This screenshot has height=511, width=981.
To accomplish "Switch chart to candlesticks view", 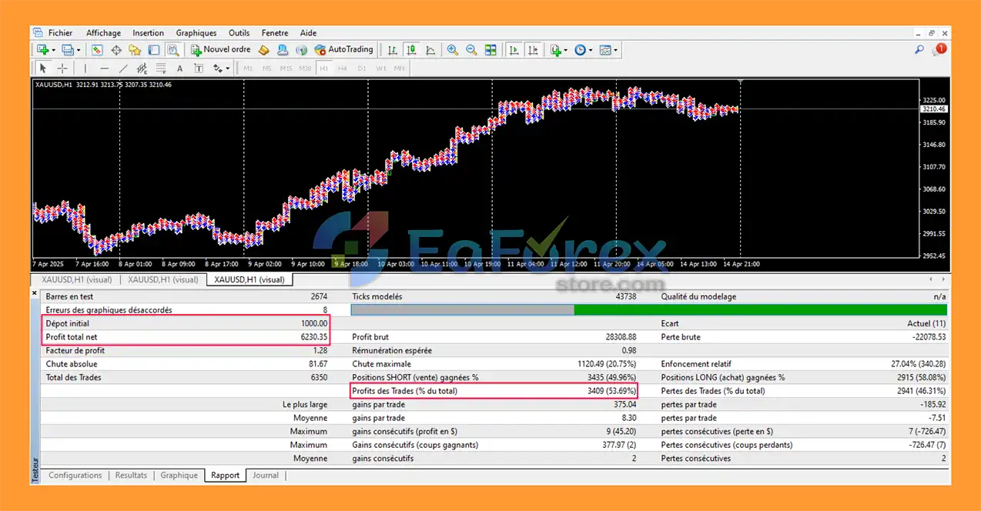I will point(412,50).
